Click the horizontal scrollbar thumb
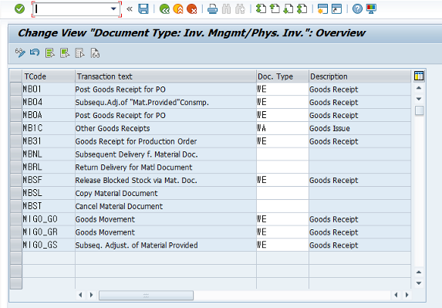 click(146, 295)
